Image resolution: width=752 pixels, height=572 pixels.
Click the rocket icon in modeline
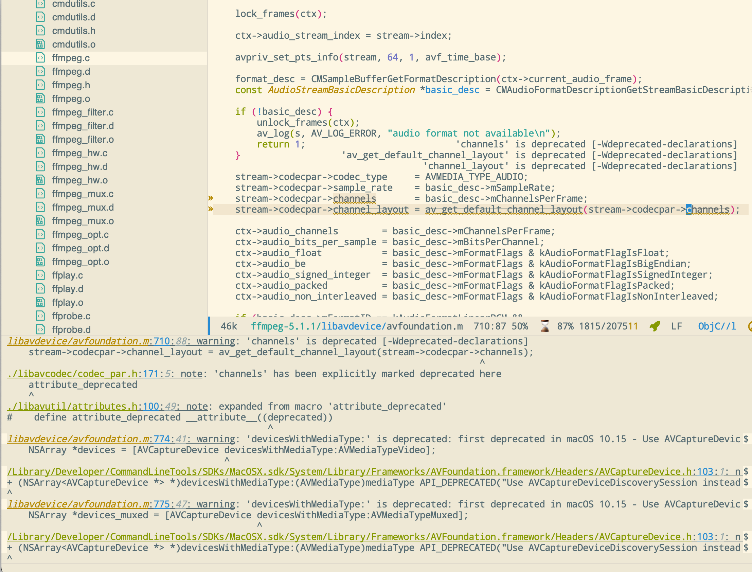coord(655,326)
